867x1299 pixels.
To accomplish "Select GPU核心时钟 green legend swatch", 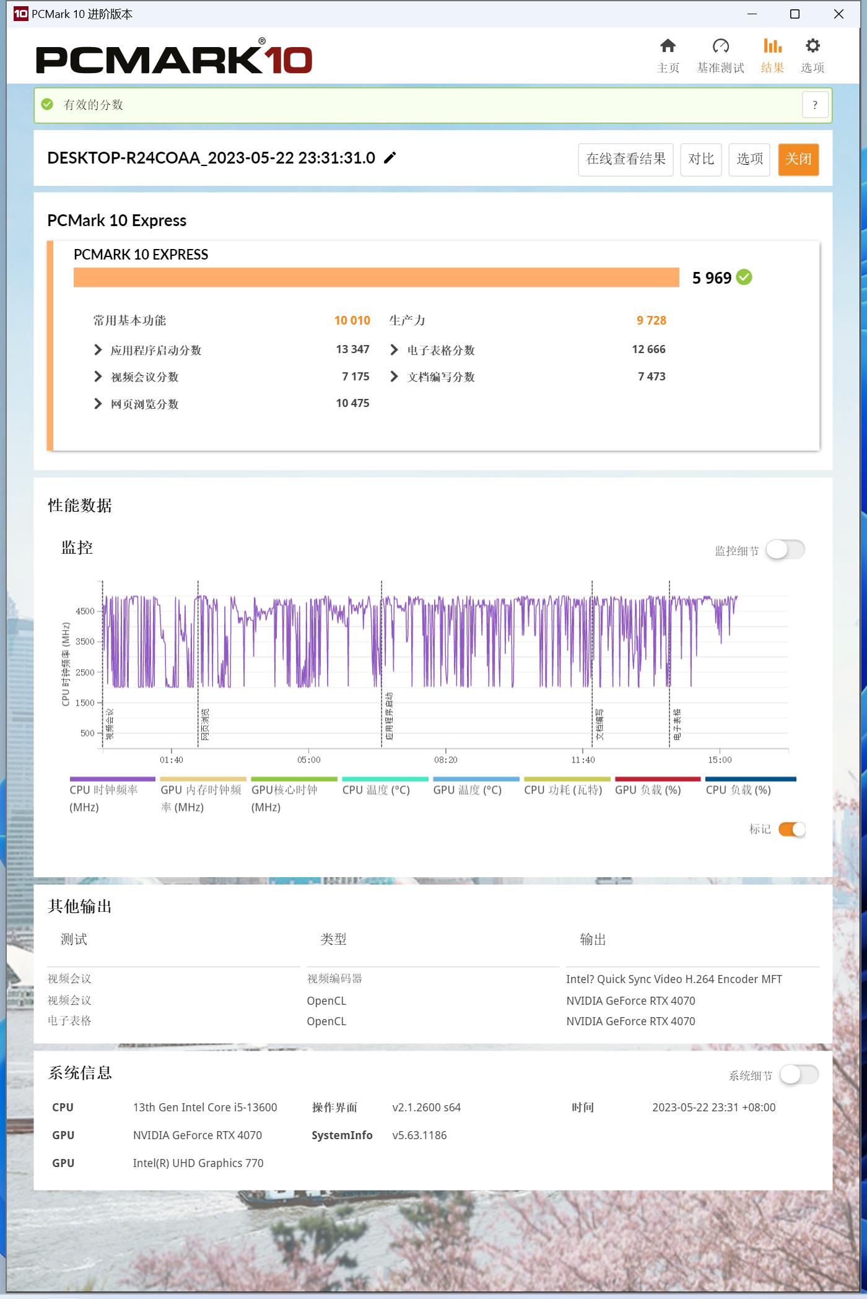I will (x=294, y=779).
